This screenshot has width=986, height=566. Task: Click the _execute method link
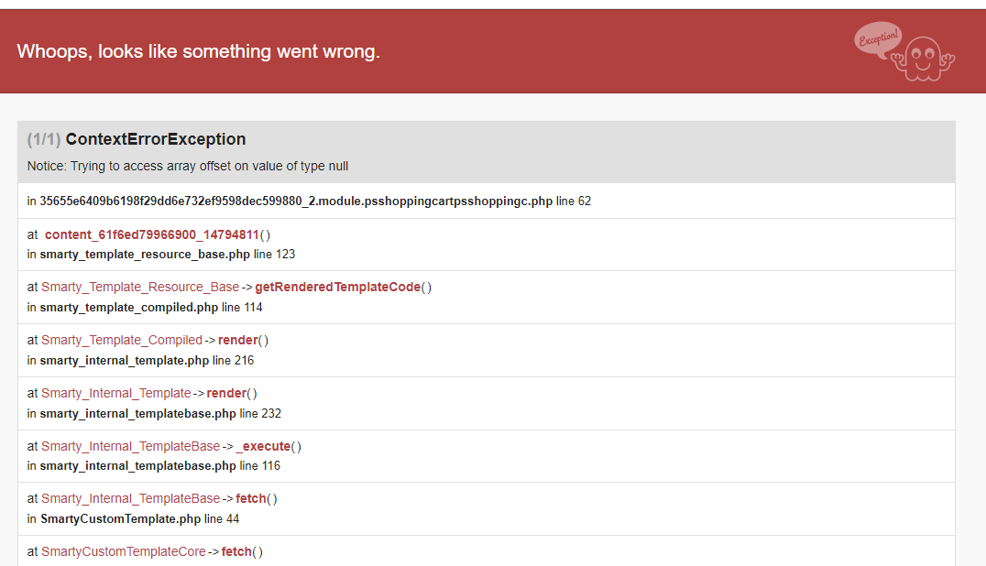[x=264, y=446]
